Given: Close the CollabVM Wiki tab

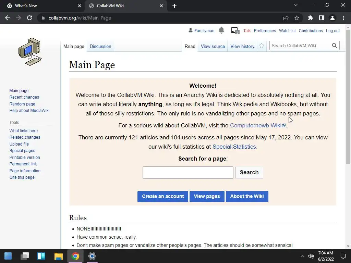Looking at the screenshot, I should coord(161,6).
